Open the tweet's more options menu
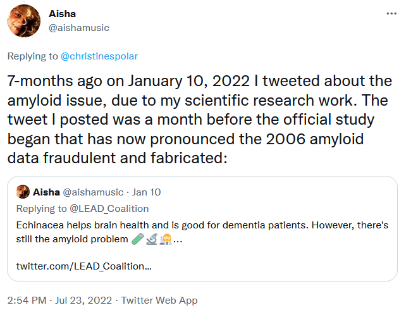Viewport: 406px width, 310px height. tap(391, 13)
